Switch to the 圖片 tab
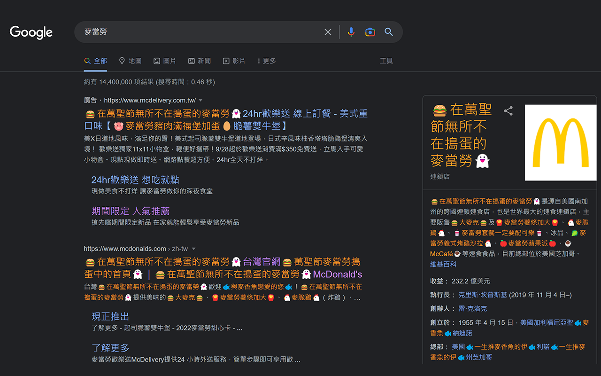This screenshot has width=601, height=376. 165,61
